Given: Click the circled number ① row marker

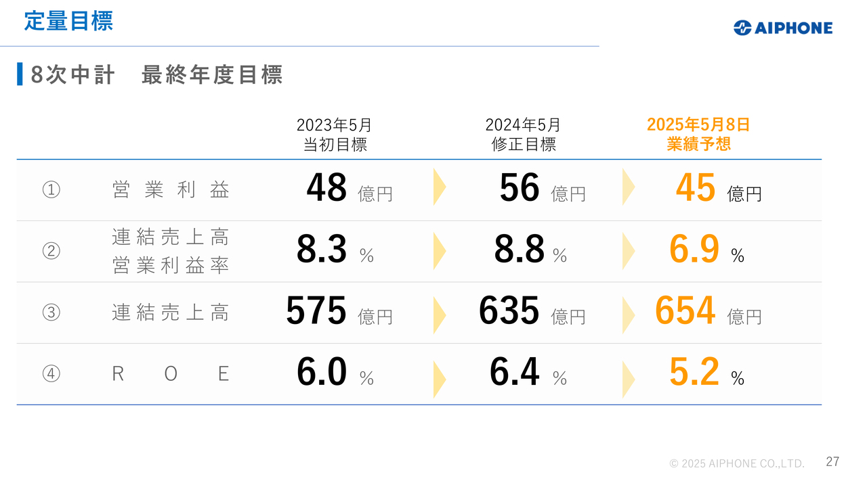Looking at the screenshot, I should point(51,190).
